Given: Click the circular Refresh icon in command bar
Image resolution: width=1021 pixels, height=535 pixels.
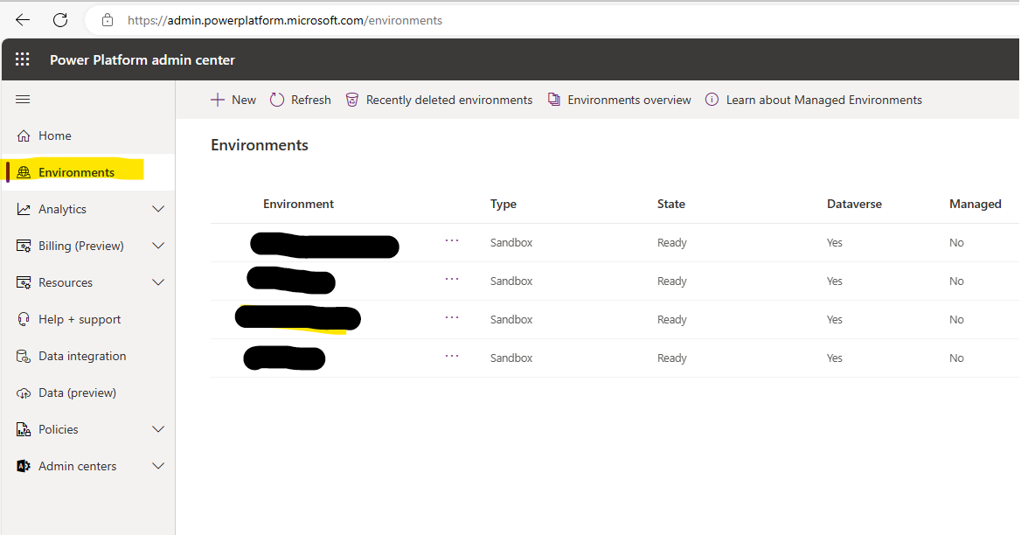Looking at the screenshot, I should [x=277, y=100].
